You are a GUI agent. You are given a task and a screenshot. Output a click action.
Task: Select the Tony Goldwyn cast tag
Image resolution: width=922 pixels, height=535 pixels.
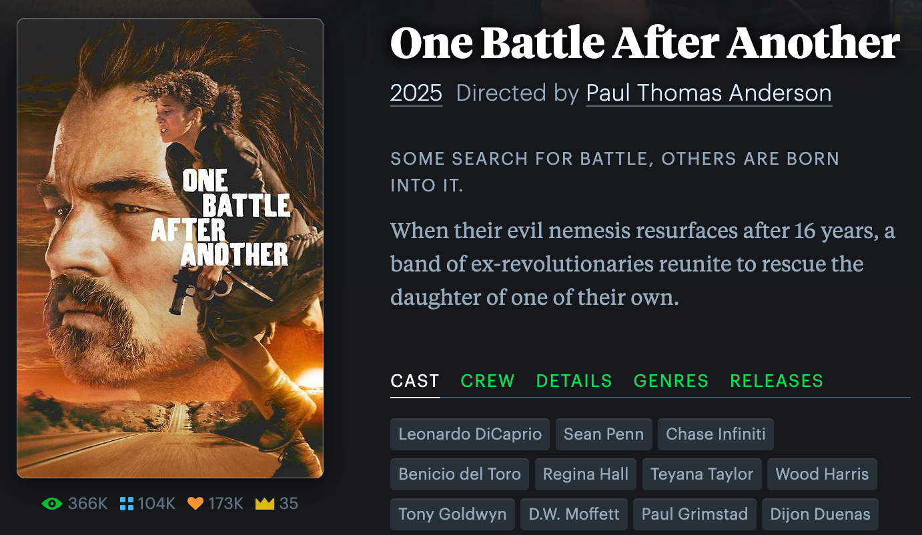452,514
